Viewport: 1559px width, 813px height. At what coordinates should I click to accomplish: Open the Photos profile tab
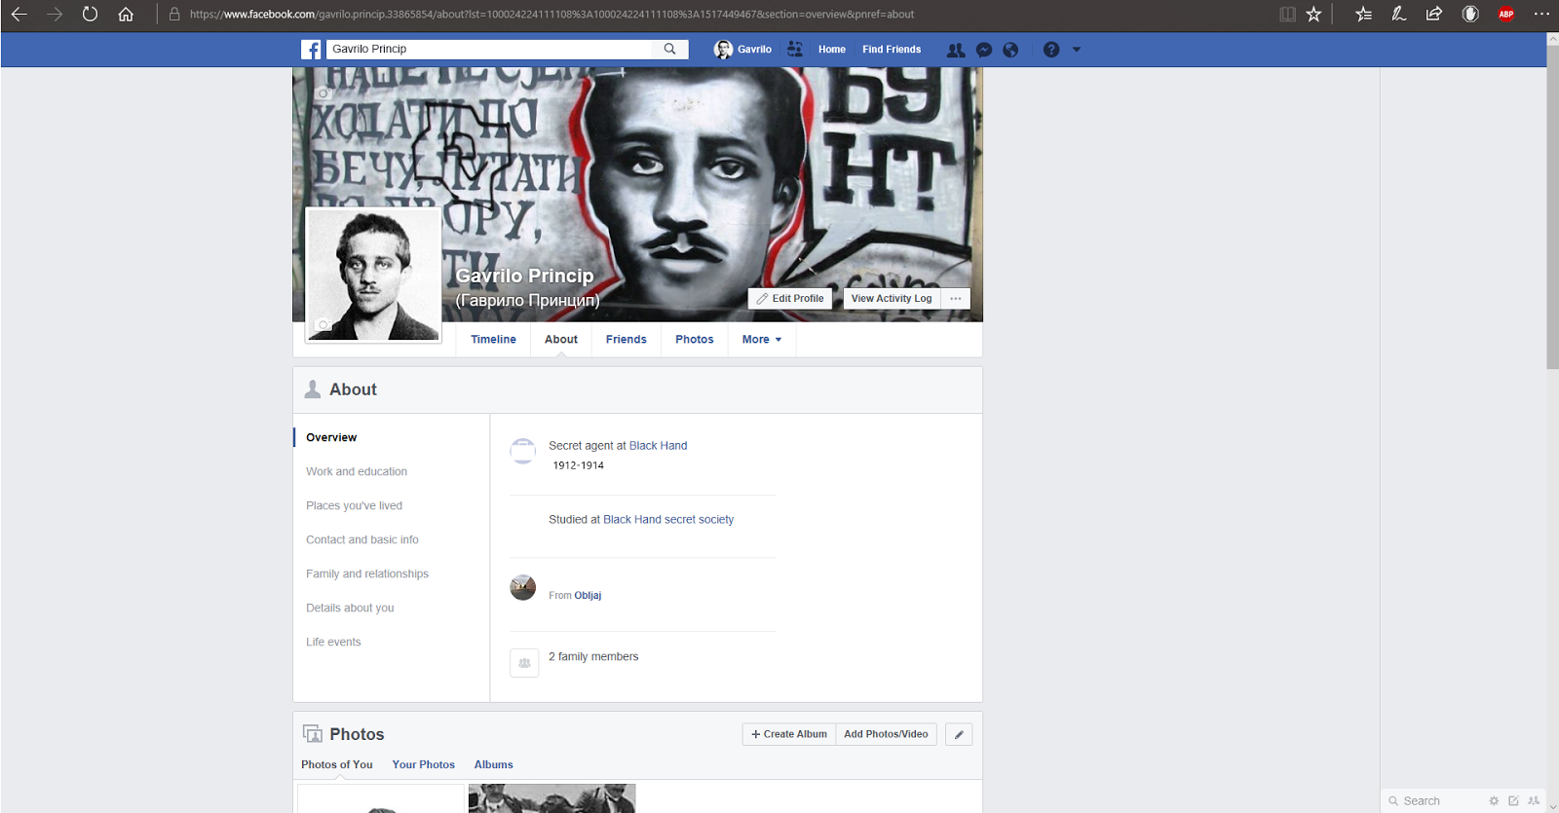695,340
